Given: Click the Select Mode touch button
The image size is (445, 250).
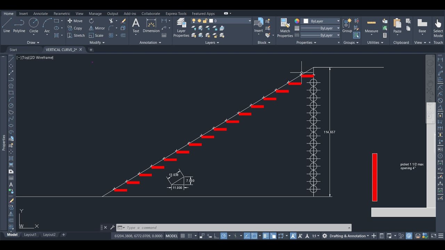Looking at the screenshot, I should (x=438, y=27).
